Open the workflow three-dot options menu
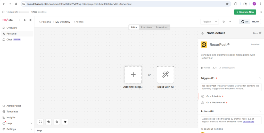 tap(230, 22)
